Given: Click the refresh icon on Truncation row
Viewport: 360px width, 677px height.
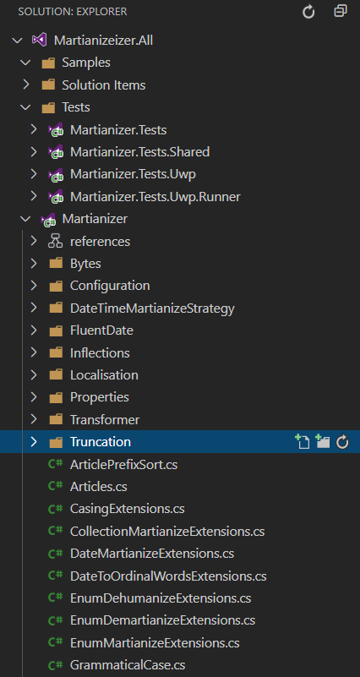Looking at the screenshot, I should [342, 442].
